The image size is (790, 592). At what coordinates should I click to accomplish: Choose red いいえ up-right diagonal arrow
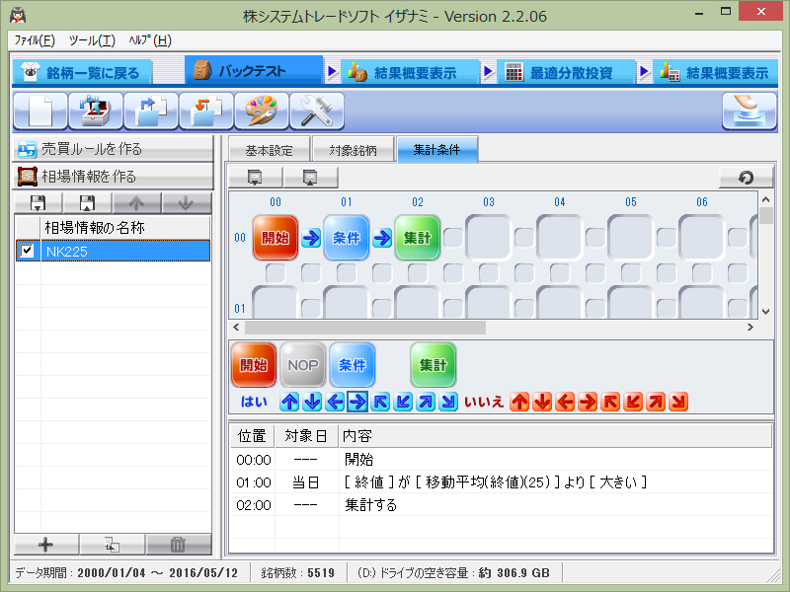pos(656,402)
